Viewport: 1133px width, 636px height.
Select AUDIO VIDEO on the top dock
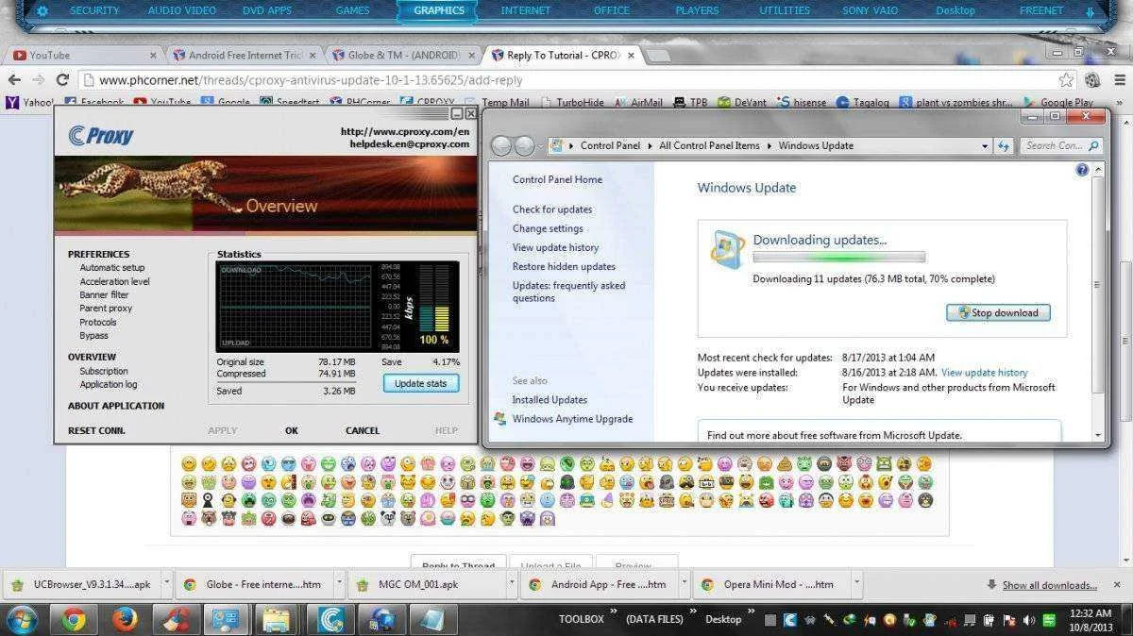click(x=183, y=10)
